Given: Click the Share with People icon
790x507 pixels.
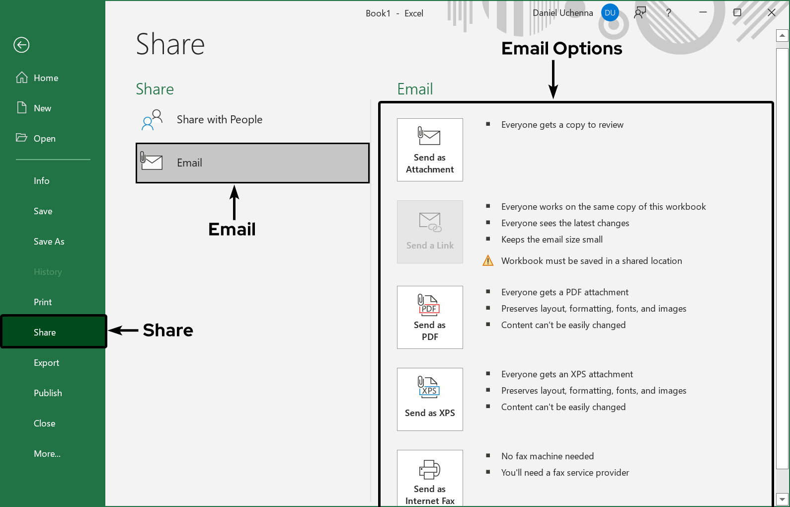Looking at the screenshot, I should point(152,120).
